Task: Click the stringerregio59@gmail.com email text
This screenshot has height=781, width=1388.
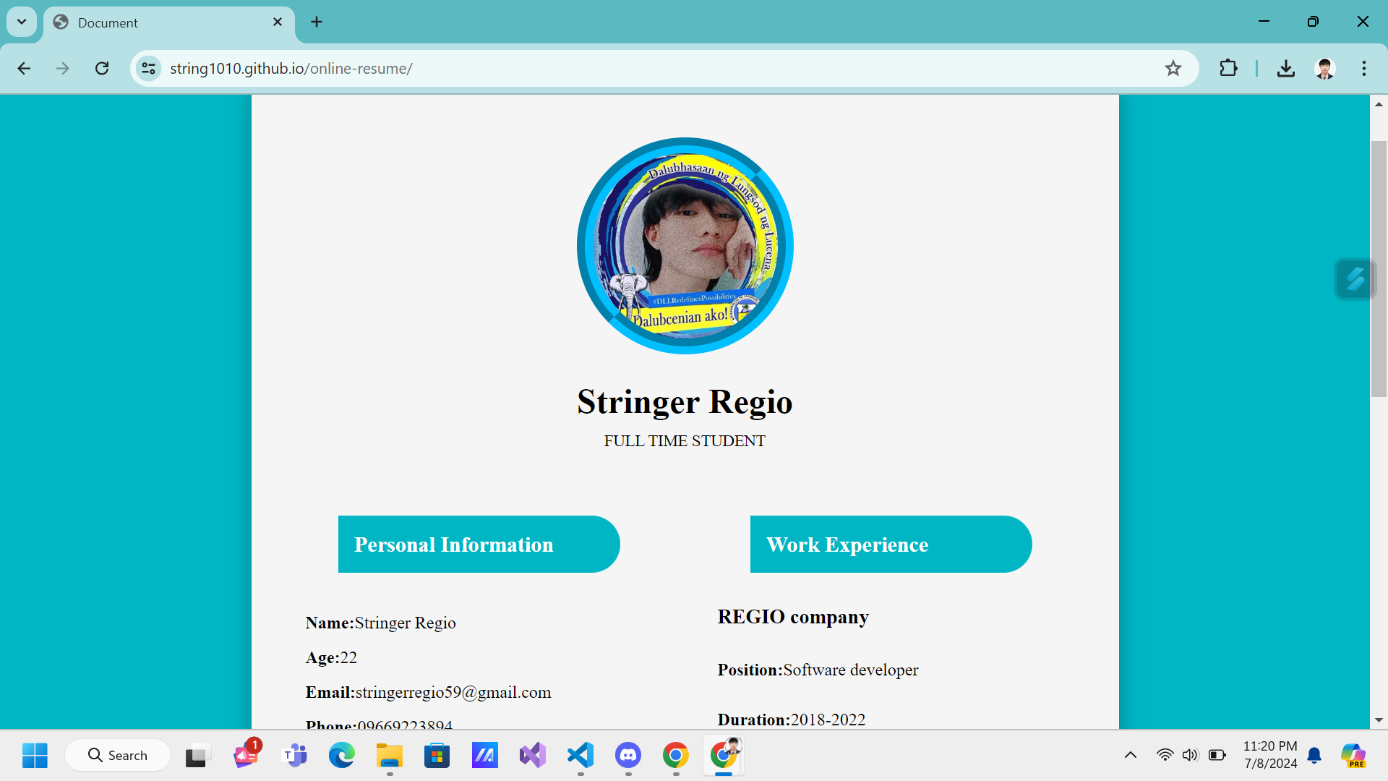Action: [x=453, y=692]
